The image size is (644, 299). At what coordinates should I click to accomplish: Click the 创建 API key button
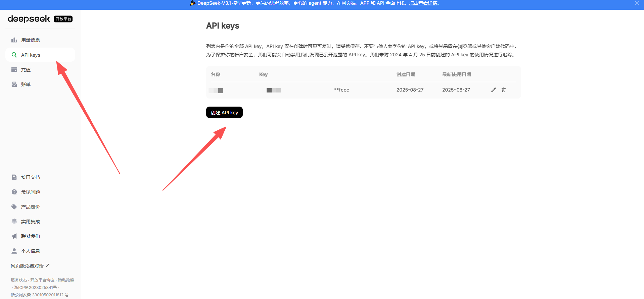point(224,112)
